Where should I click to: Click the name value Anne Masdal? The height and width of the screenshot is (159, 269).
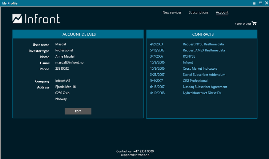click(65, 56)
